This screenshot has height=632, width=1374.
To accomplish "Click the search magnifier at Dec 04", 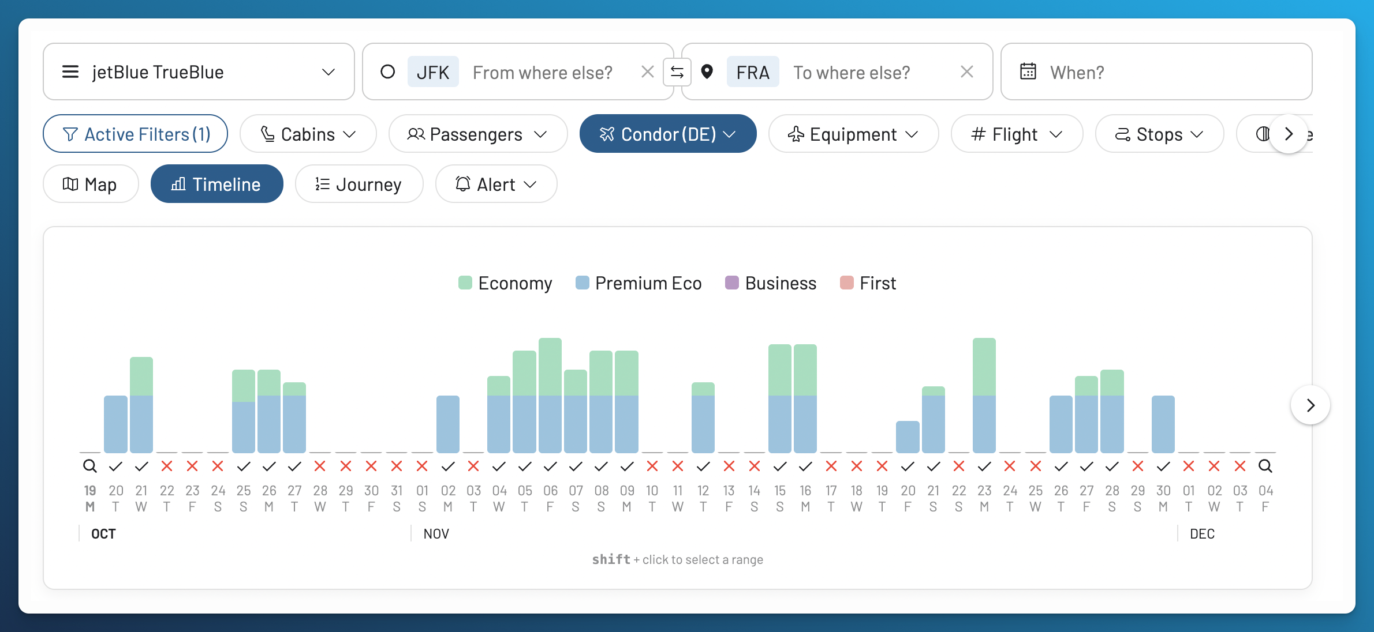I will (x=1265, y=465).
